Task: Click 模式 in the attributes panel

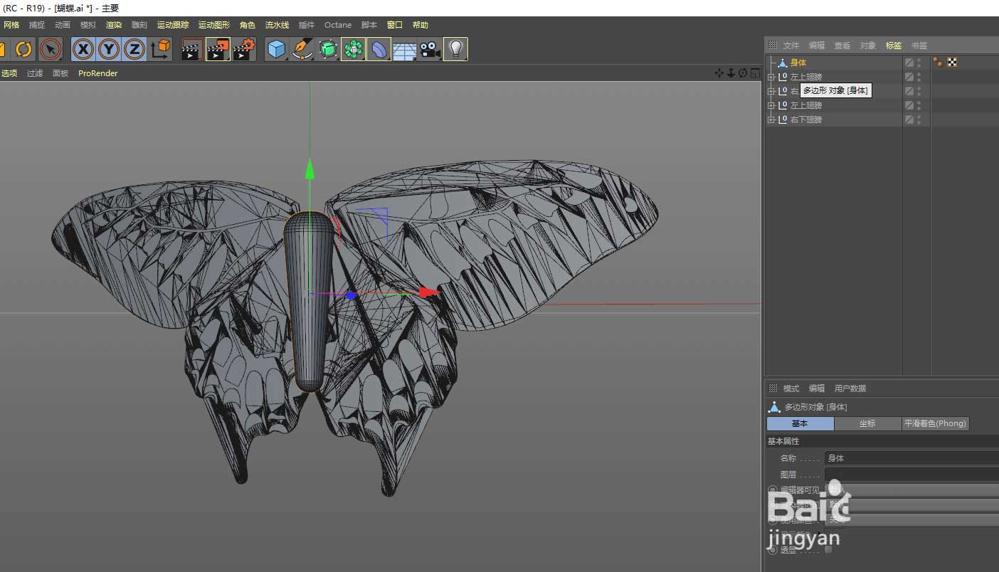Action: [x=791, y=388]
